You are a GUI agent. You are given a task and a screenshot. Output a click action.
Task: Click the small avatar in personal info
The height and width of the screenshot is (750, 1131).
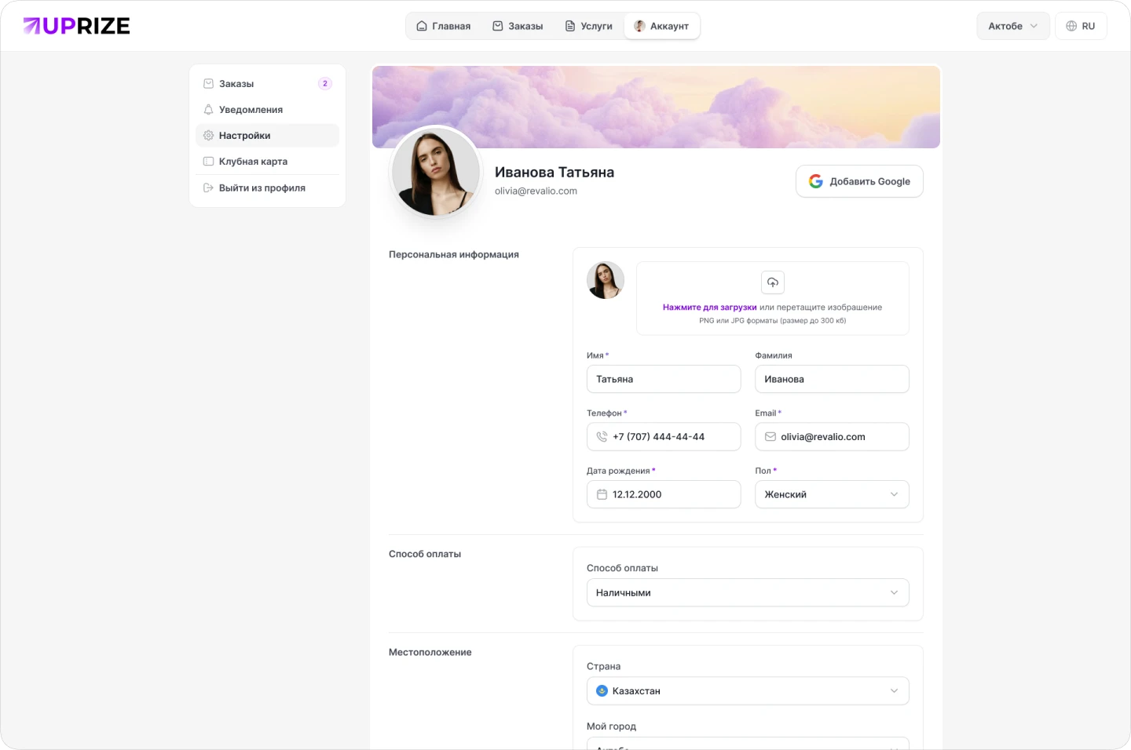pos(606,280)
